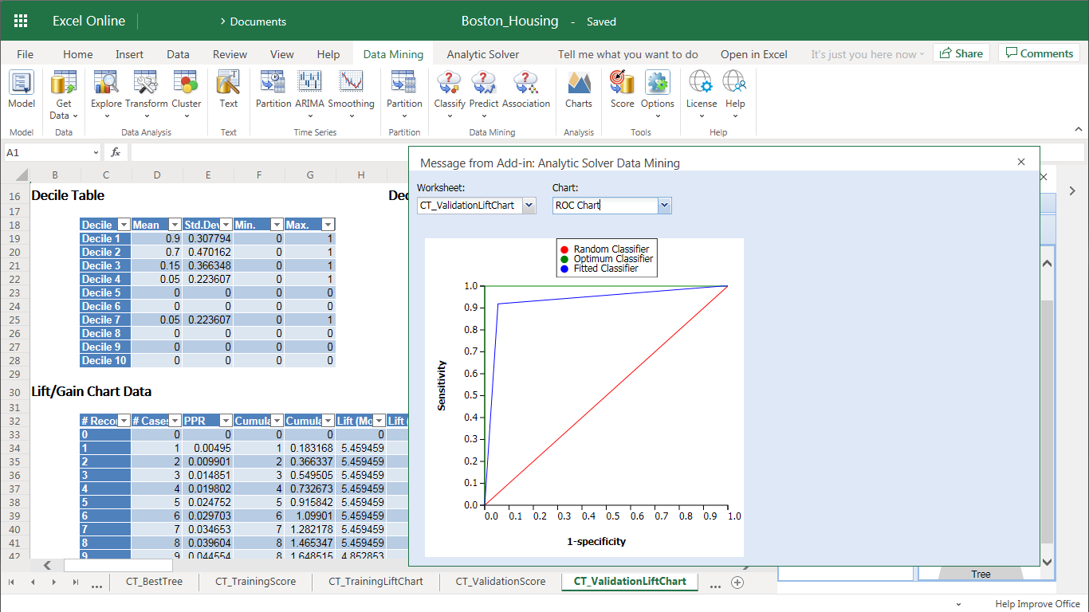Screen dimensions: 1089x612
Task: Click the Share button
Action: tap(961, 53)
